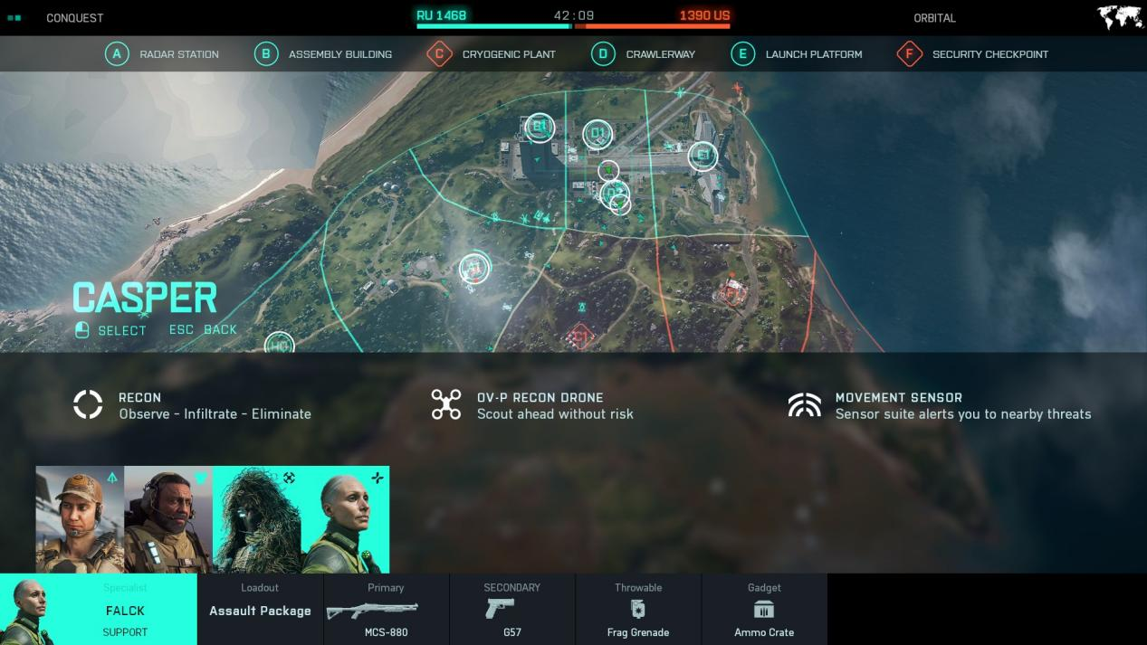
Task: Click the 1390 US score text
Action: (x=704, y=15)
